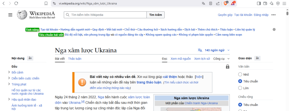Screen dimensions: 289x111
Task: Bookmark this page using bookmark icon
Action: [x=46, y=3]
